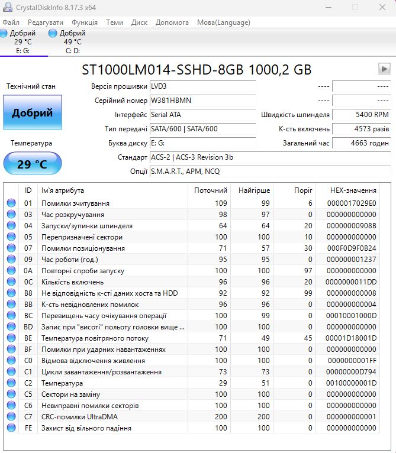Click status circle for C7 CRC-помилки UltraDMA
Viewport: 396px width, 453px height.
(x=11, y=416)
